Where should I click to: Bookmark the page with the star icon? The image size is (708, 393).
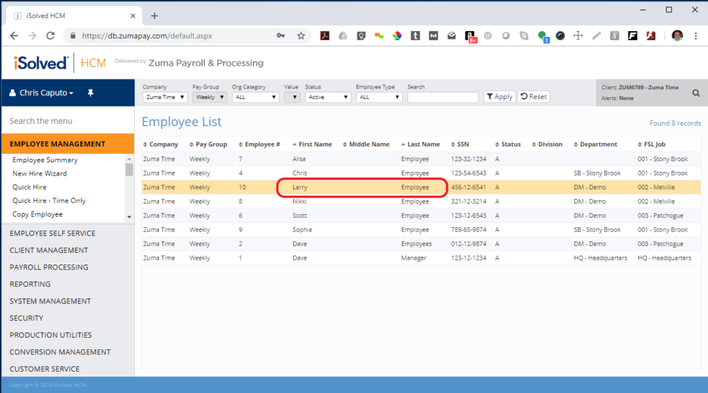301,35
